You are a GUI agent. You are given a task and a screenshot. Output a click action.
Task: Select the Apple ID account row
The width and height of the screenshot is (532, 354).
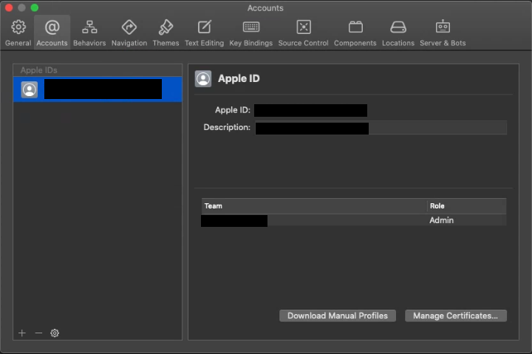click(x=98, y=89)
